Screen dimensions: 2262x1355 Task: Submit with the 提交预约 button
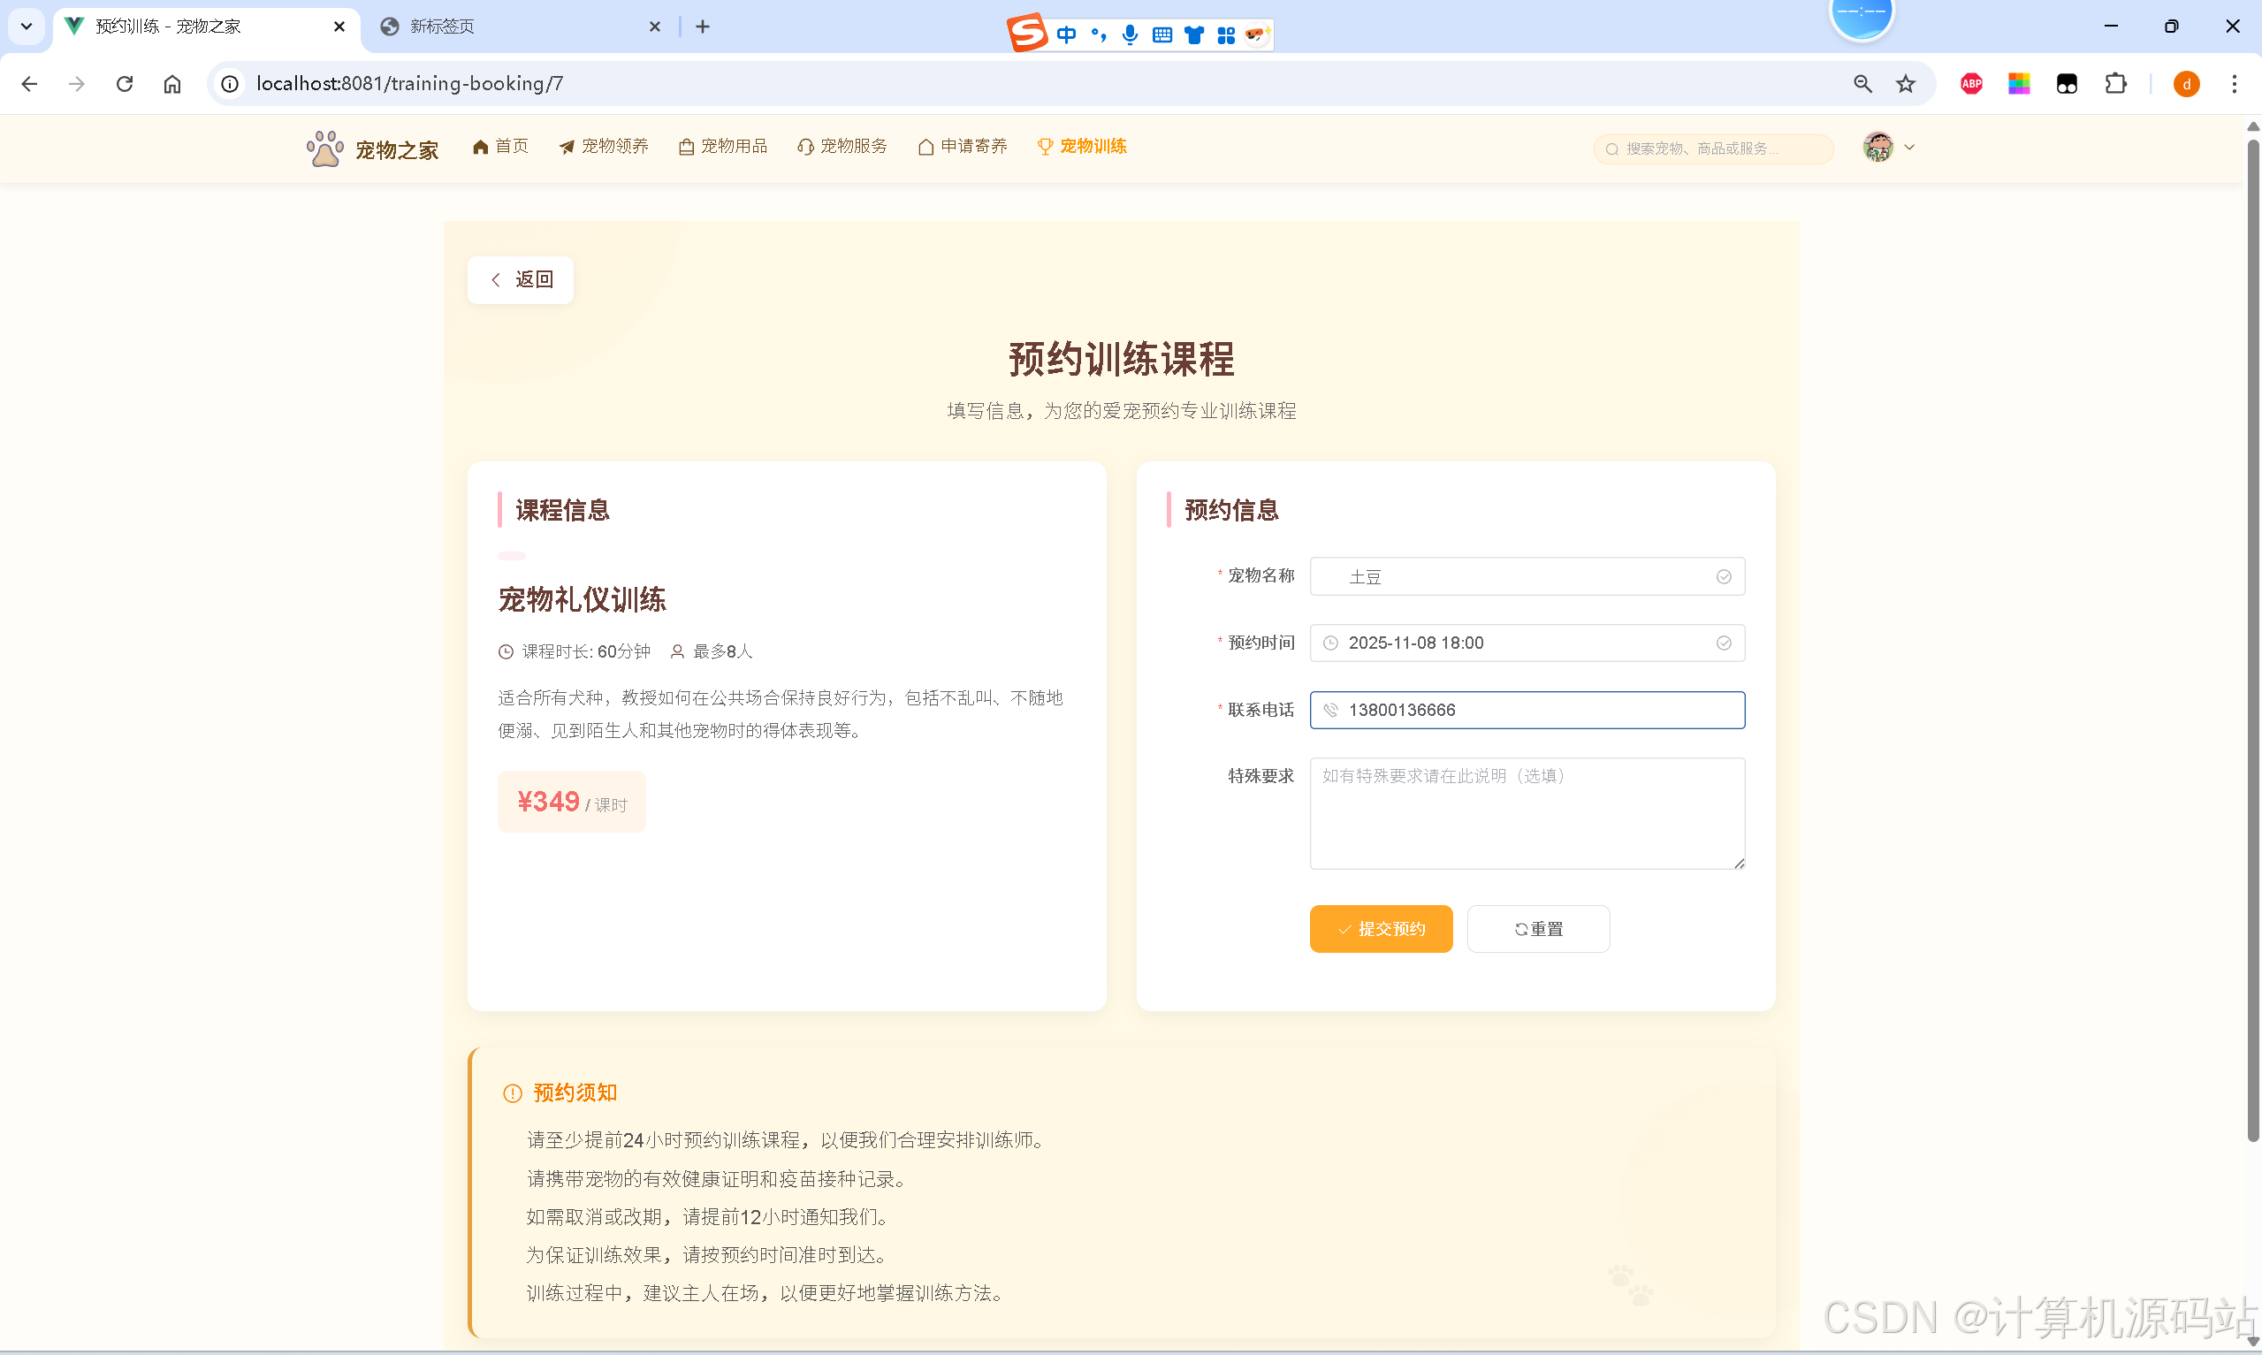point(1380,929)
